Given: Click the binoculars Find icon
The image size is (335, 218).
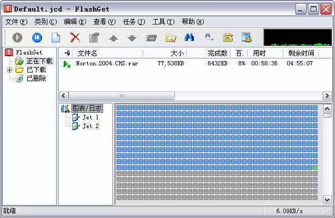Looking at the screenshot, I should [x=190, y=38].
